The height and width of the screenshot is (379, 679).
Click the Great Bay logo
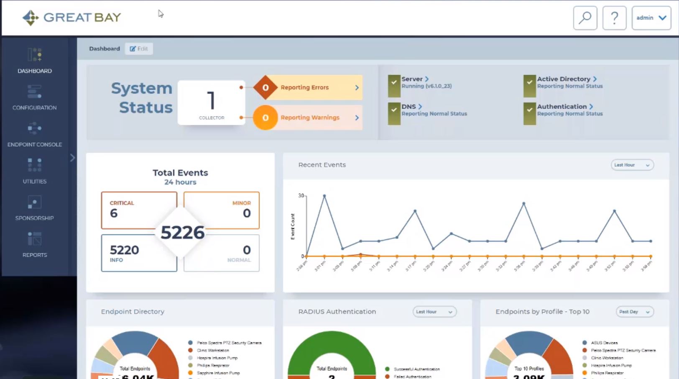click(71, 18)
